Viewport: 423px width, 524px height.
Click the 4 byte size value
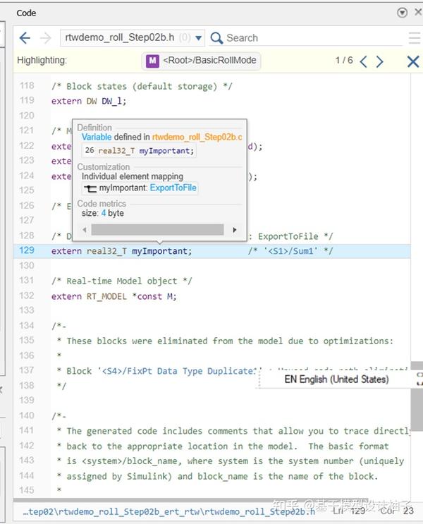pos(104,213)
